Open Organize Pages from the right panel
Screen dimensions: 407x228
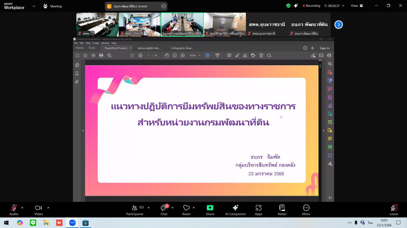pyautogui.click(x=330, y=89)
